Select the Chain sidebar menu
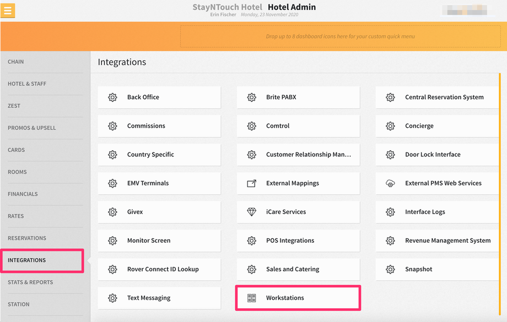507x322 pixels. coord(45,62)
